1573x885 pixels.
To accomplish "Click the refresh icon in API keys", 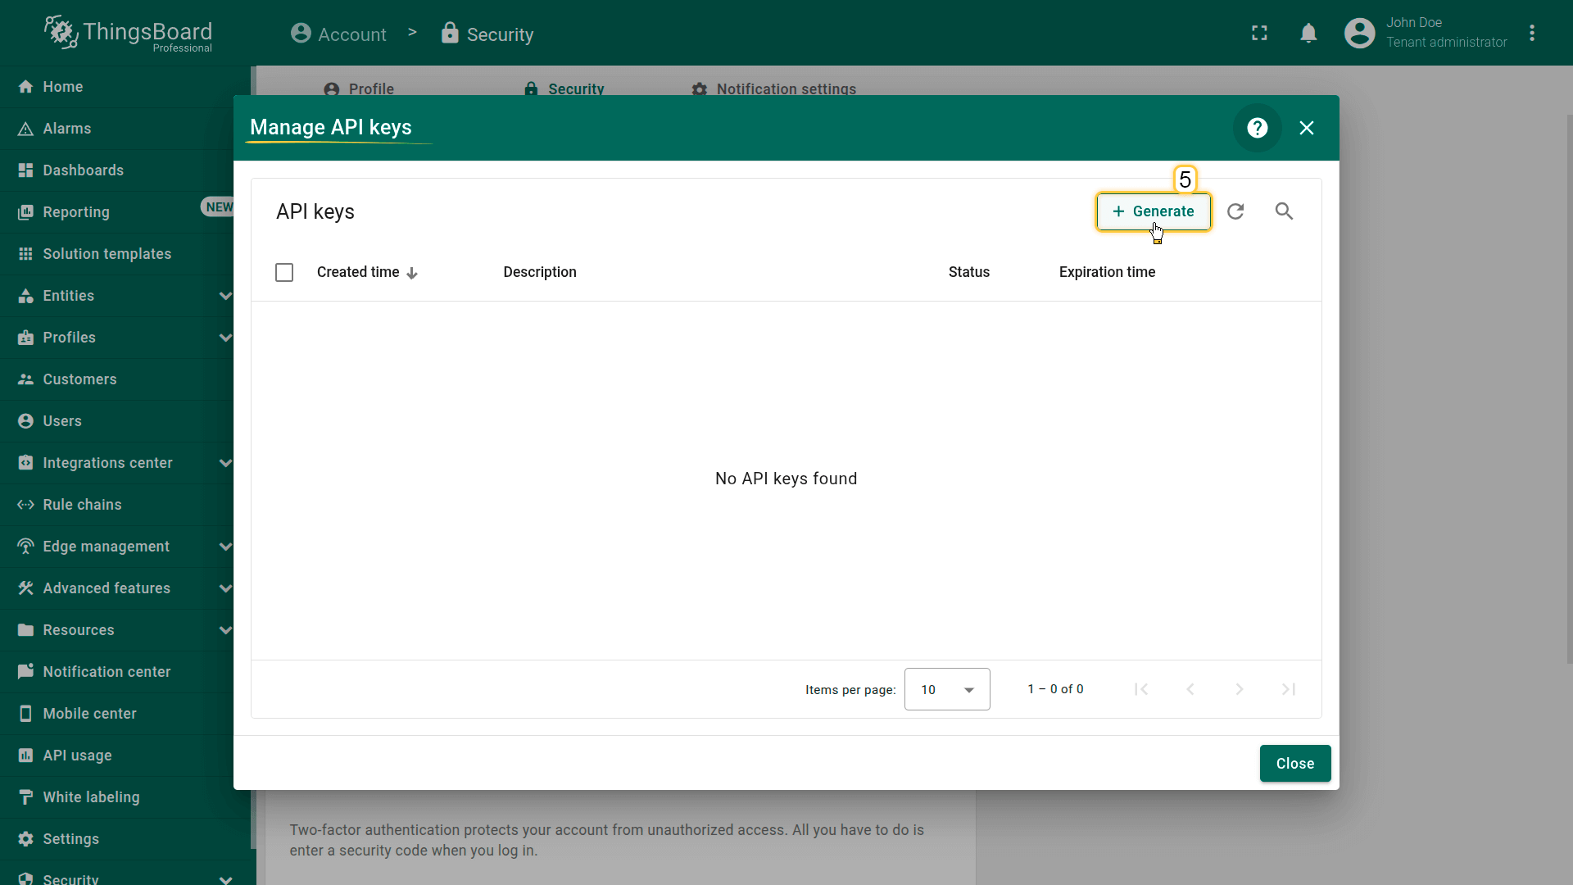I will pyautogui.click(x=1235, y=211).
